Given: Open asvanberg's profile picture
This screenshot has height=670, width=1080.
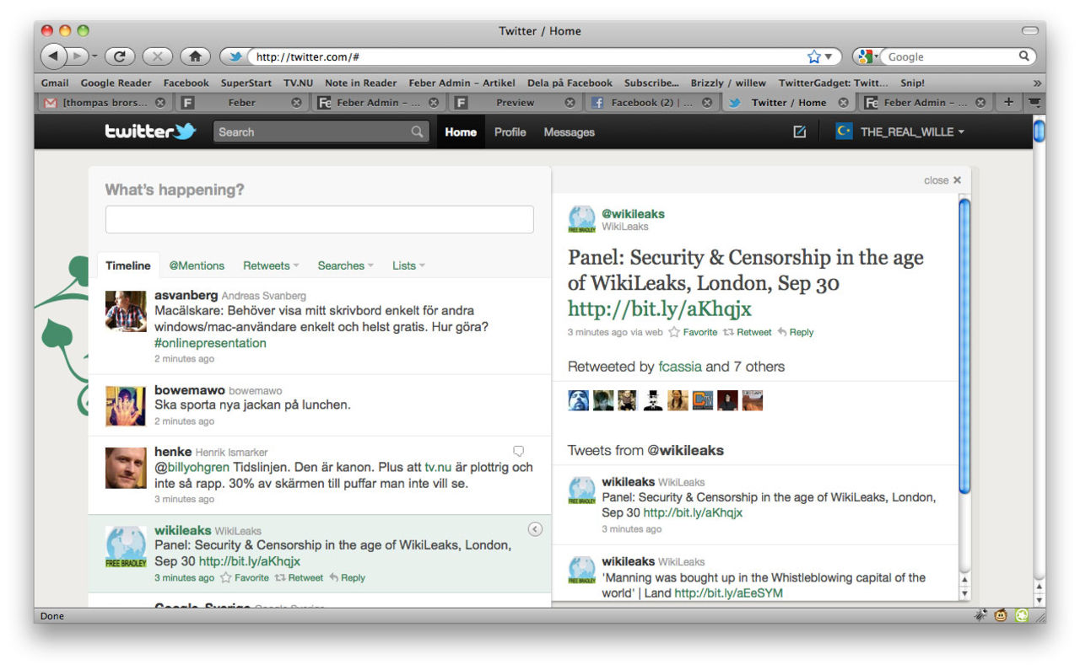Looking at the screenshot, I should [126, 311].
